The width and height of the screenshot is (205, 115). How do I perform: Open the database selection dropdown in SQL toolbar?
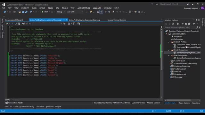click(x=47, y=24)
